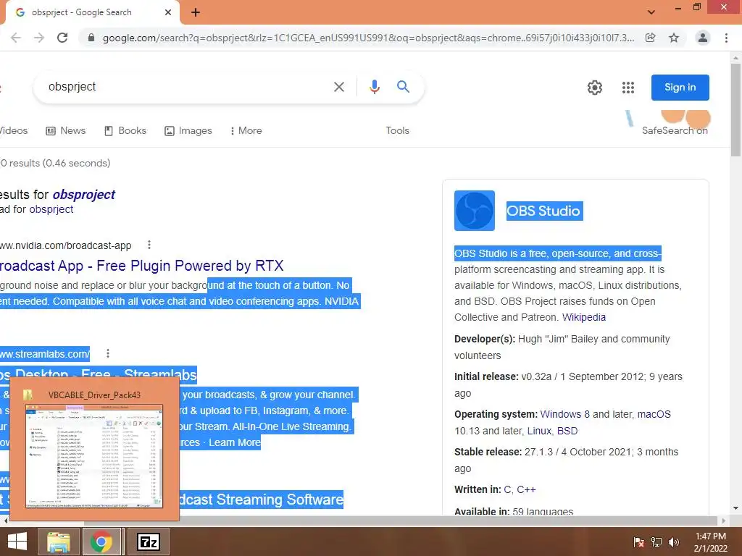The height and width of the screenshot is (556, 742).
Task: Open the Windows Start button
Action: pyautogui.click(x=17, y=542)
